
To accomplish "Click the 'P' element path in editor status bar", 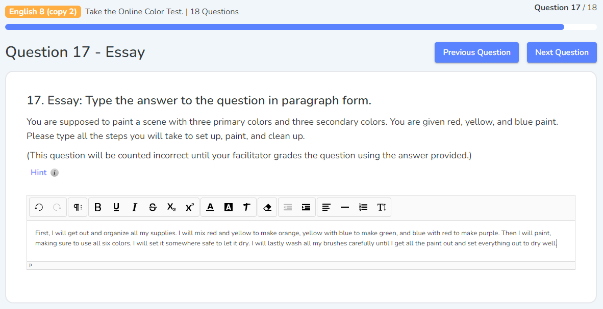I will tap(31, 266).
